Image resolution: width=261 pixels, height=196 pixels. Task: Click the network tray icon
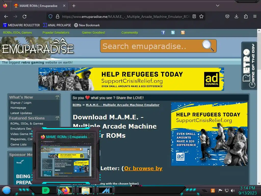(227, 190)
